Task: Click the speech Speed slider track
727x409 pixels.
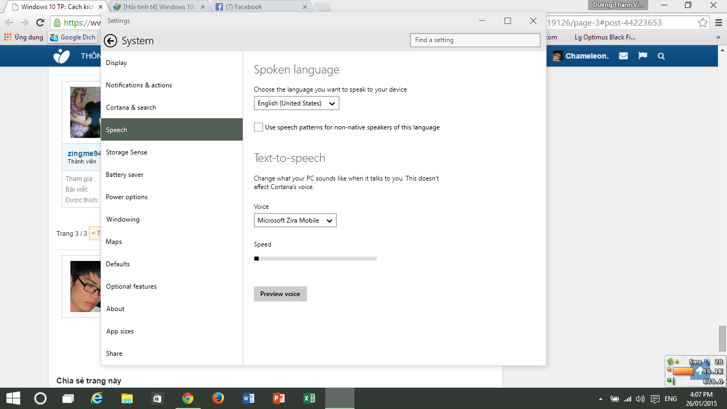Action: tap(316, 258)
